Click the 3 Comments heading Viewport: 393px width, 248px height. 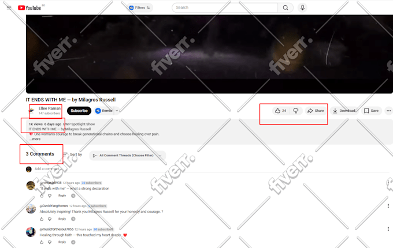click(x=40, y=154)
